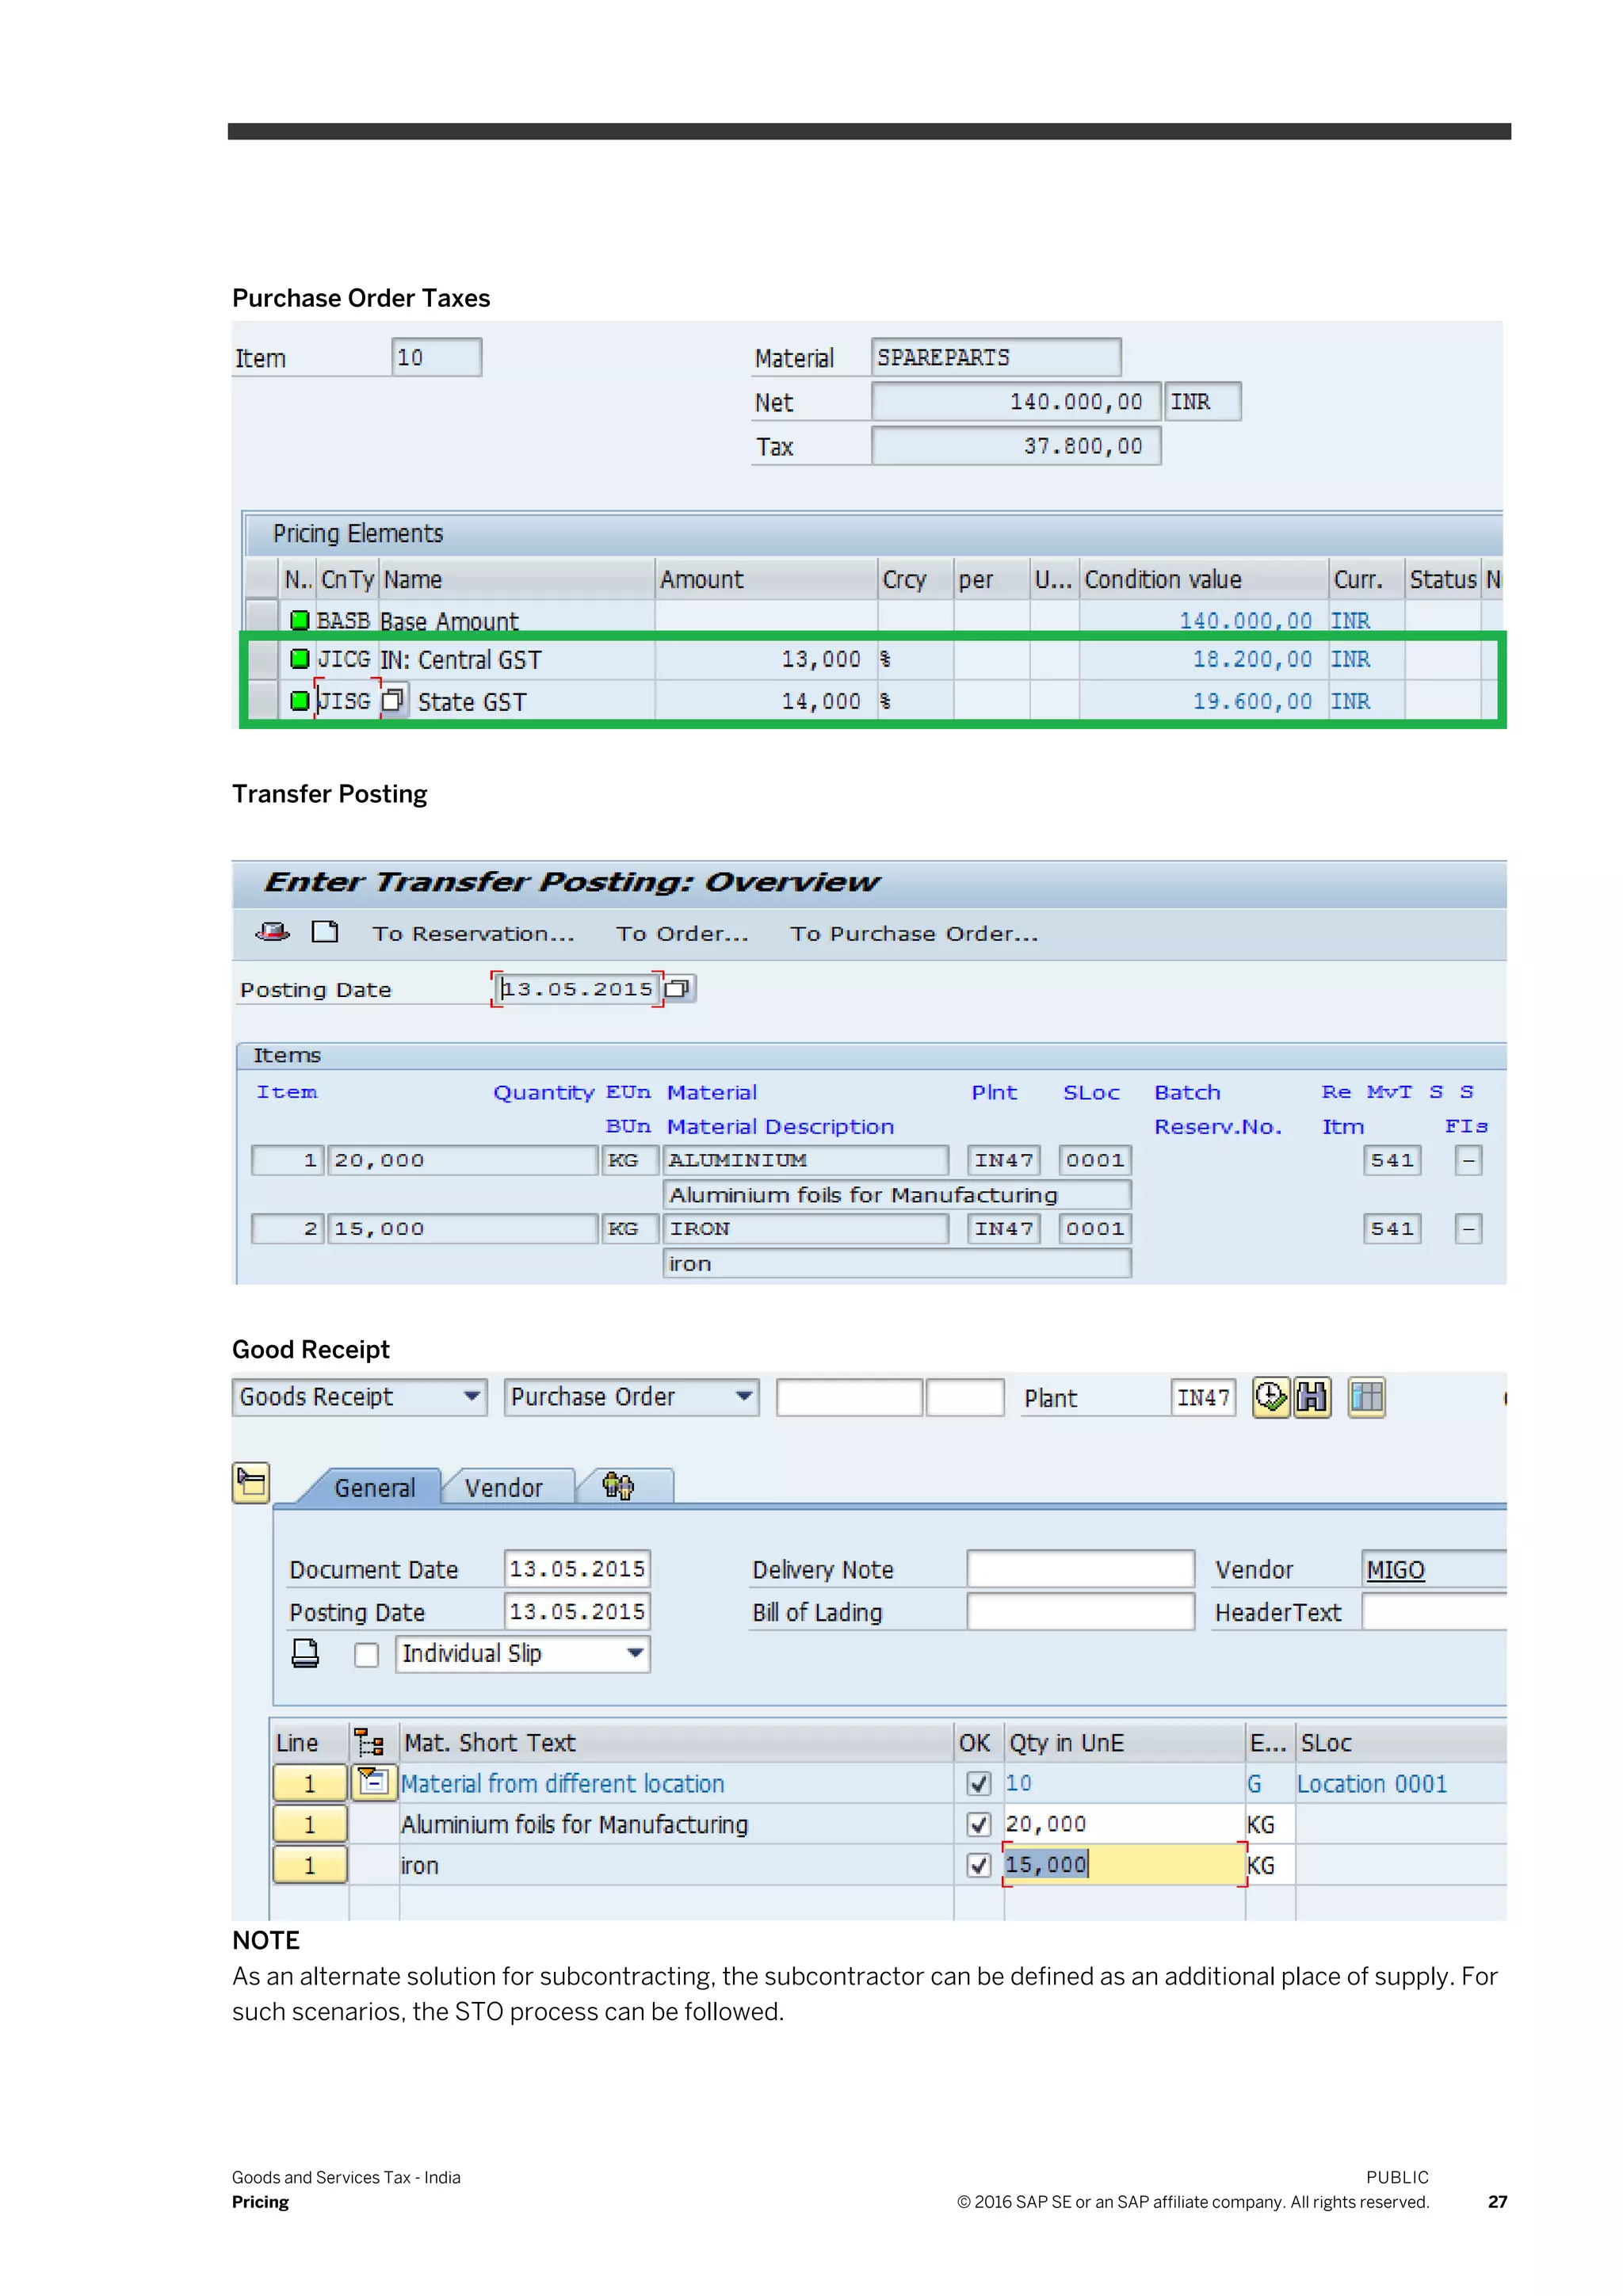The height and width of the screenshot is (2296, 1623).
Task: Click To Order... in the toolbar
Action: click(x=682, y=933)
